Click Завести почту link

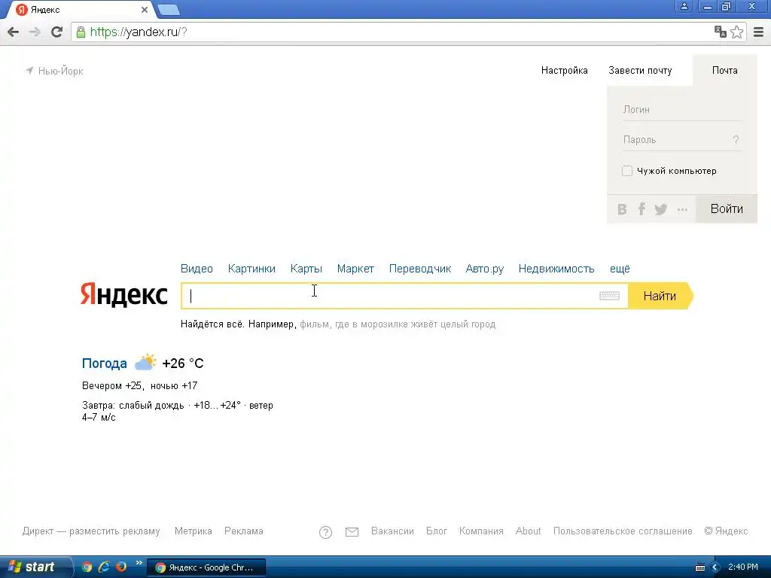point(640,70)
